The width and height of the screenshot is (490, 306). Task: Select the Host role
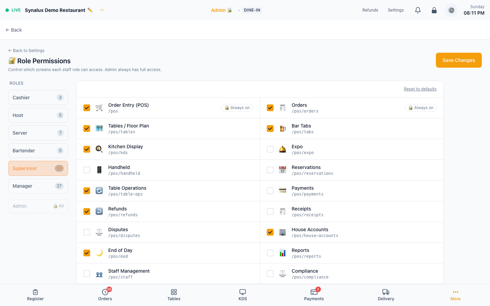click(38, 115)
